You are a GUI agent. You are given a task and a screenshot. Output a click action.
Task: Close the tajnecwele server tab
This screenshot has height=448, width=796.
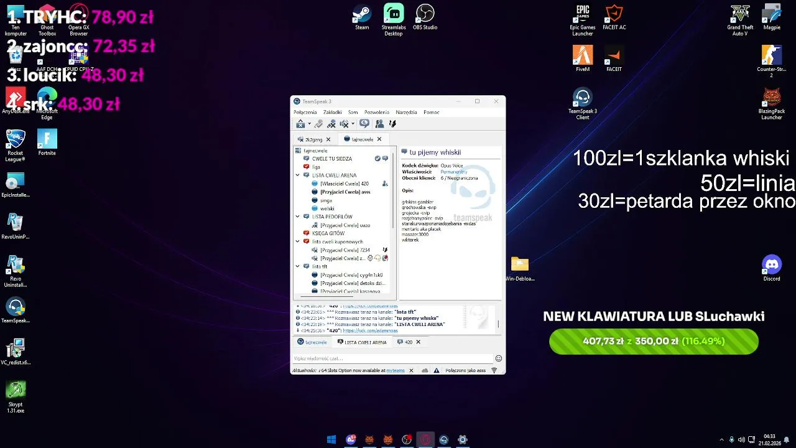point(379,139)
